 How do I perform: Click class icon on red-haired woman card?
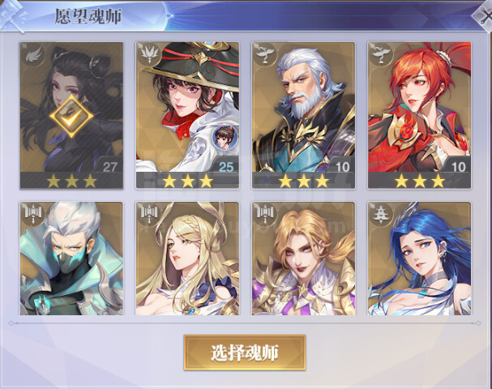pyautogui.click(x=380, y=54)
